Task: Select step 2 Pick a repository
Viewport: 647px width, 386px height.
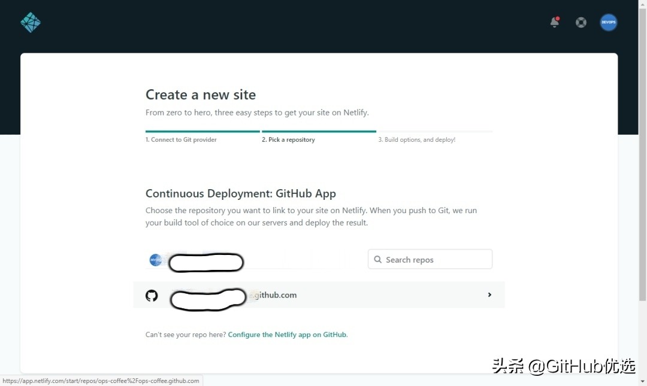Action: 288,139
